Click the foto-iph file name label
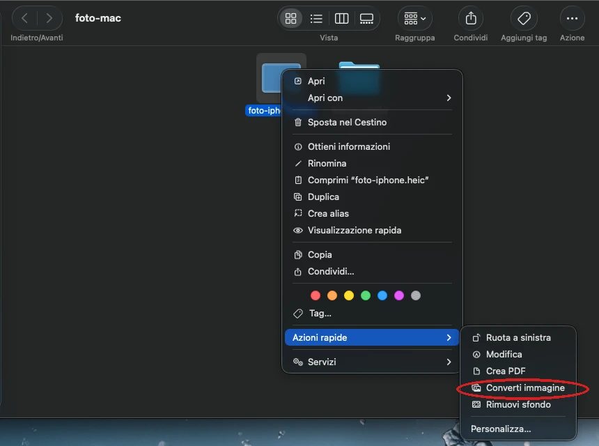The width and height of the screenshot is (599, 446). click(263, 110)
